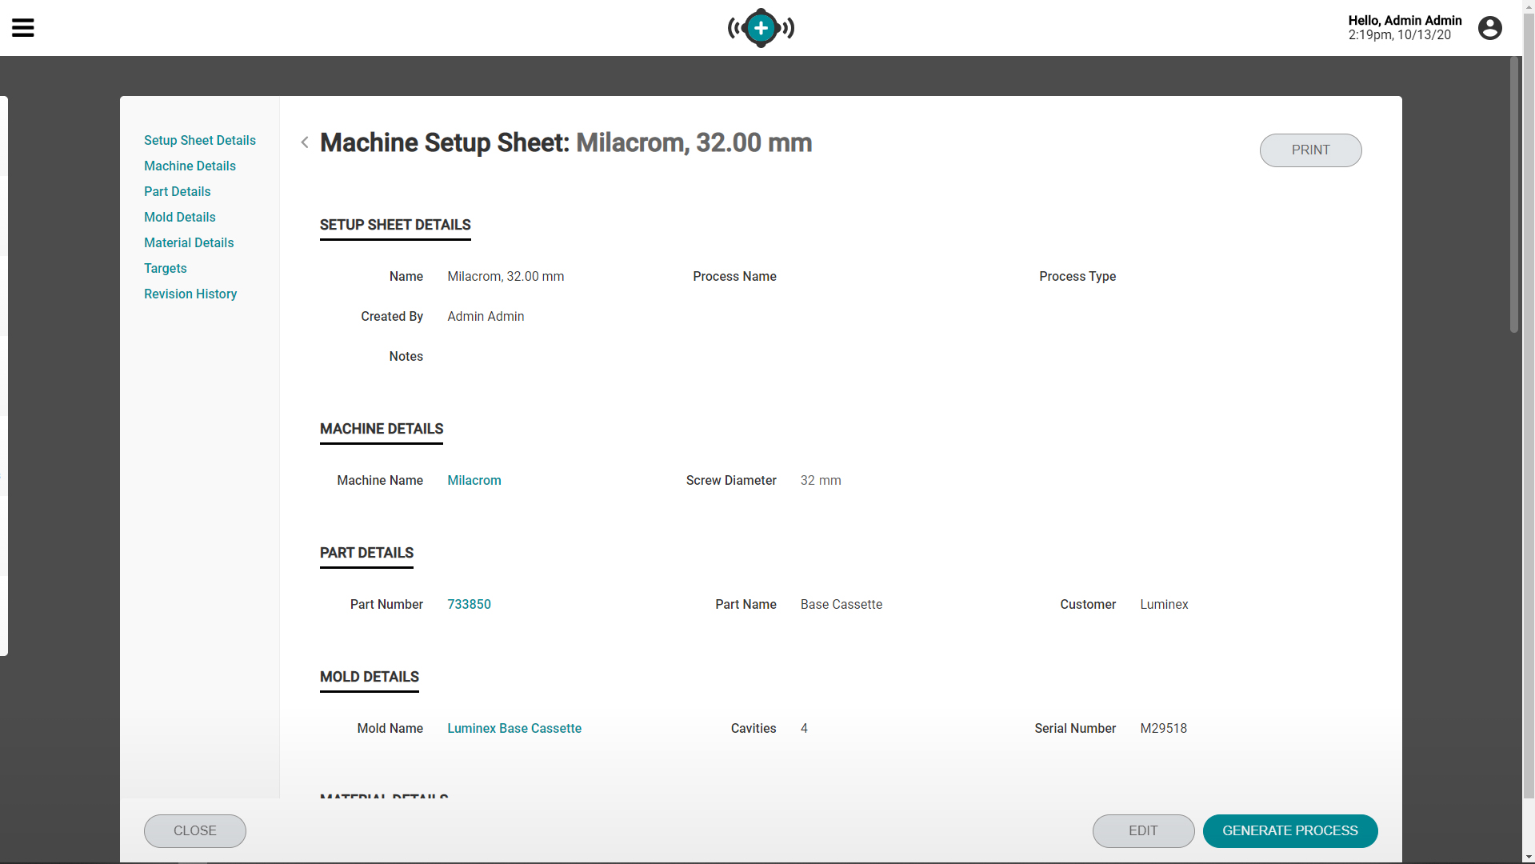Open part number 733850 link
The image size is (1535, 864).
tap(469, 604)
